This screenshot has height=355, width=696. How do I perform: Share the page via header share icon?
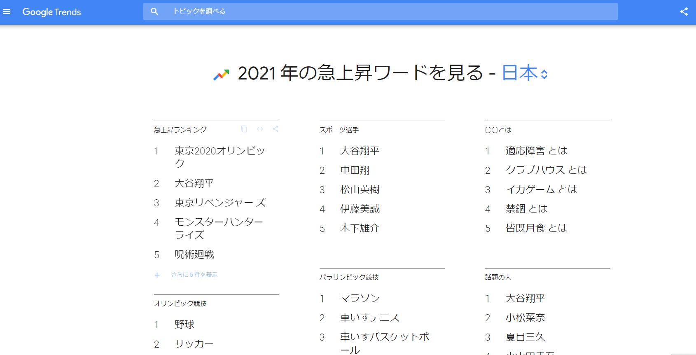point(684,12)
